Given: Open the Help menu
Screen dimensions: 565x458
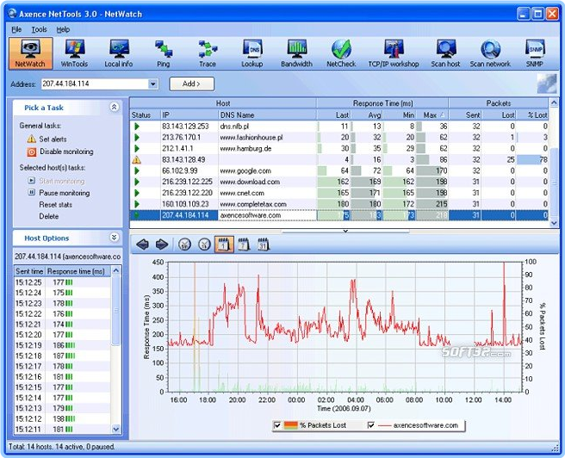Looking at the screenshot, I should point(63,29).
